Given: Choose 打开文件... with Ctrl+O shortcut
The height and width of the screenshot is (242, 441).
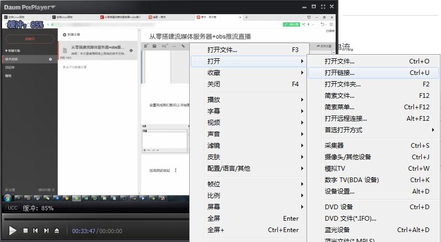Looking at the screenshot, I should pos(373,61).
